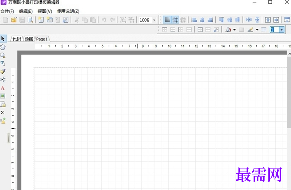Switch to the 数据 tab
Viewport: 291px width, 190px height.
tap(29, 39)
